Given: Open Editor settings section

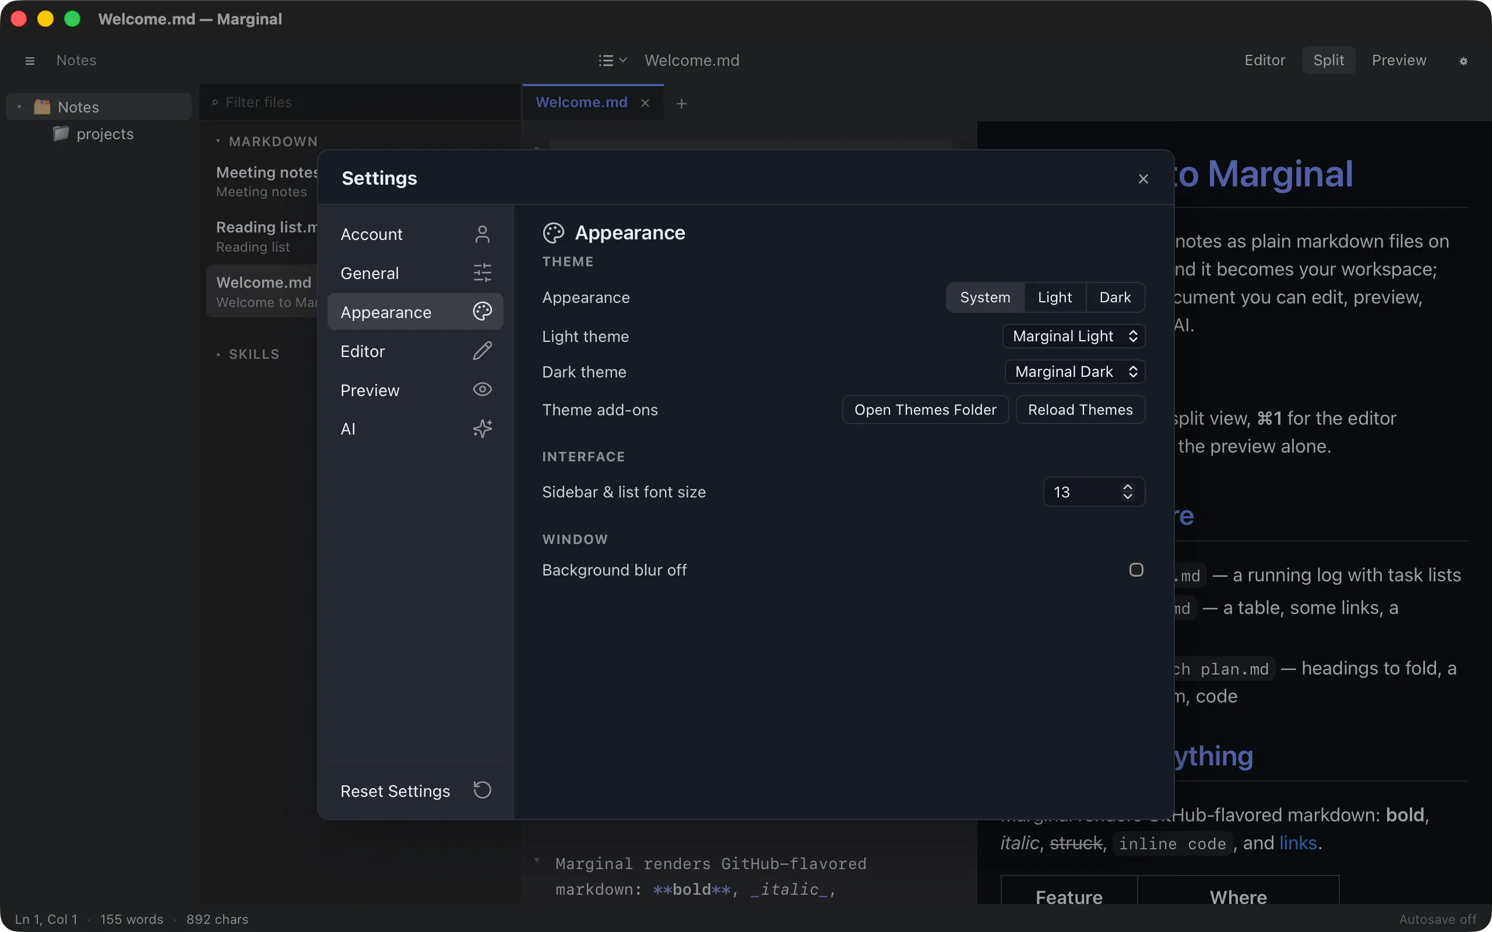Looking at the screenshot, I should [415, 351].
